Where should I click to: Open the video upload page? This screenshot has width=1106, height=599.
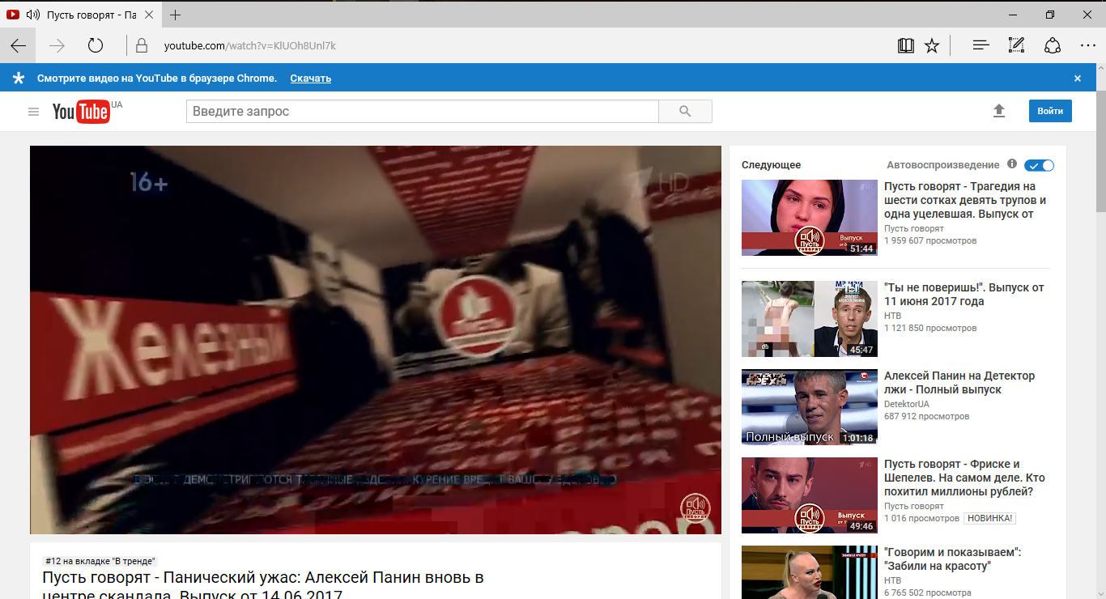999,111
